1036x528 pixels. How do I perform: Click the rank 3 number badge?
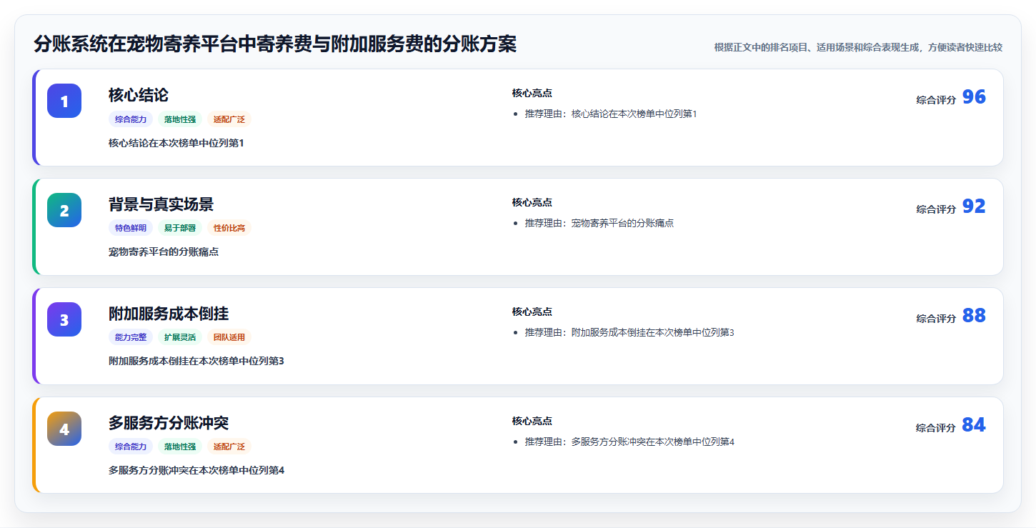(64, 319)
